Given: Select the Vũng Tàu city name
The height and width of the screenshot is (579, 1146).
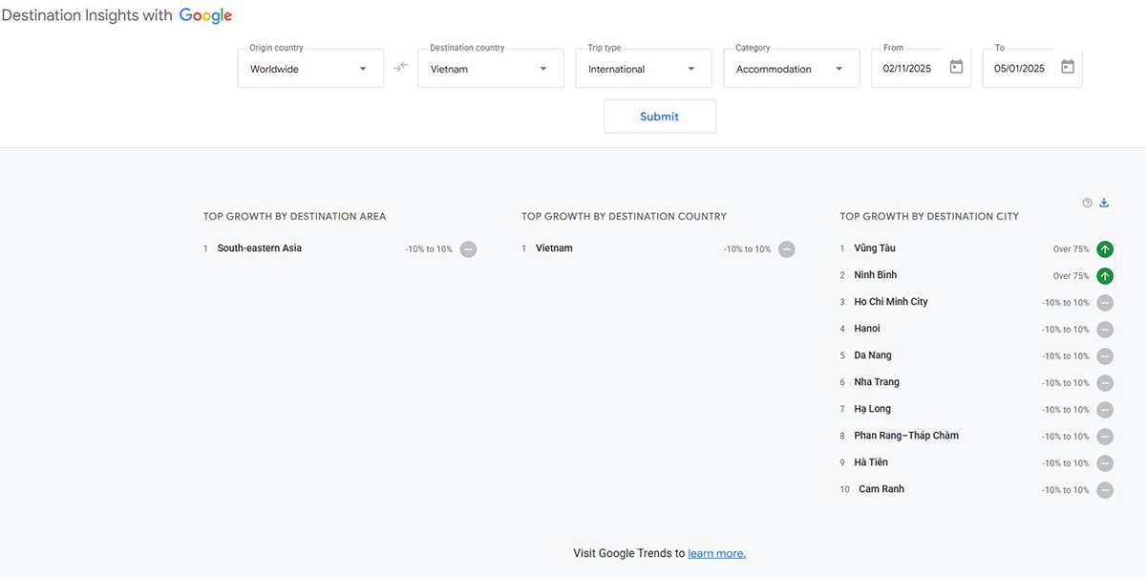Looking at the screenshot, I should (x=875, y=248).
